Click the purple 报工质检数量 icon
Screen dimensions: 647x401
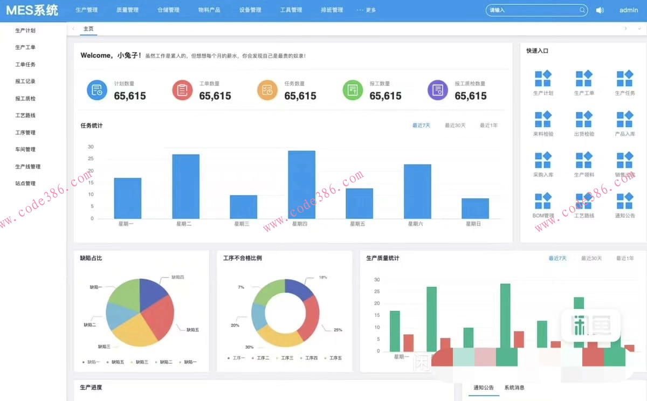click(438, 90)
